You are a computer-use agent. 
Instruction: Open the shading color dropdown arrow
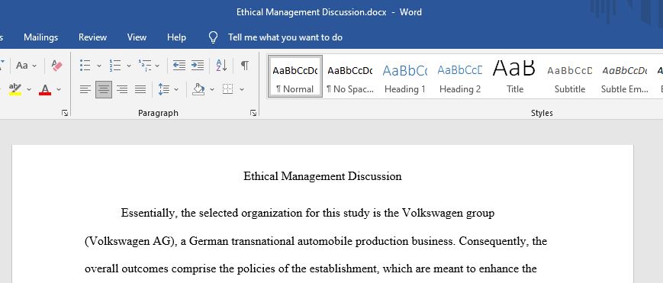(212, 89)
